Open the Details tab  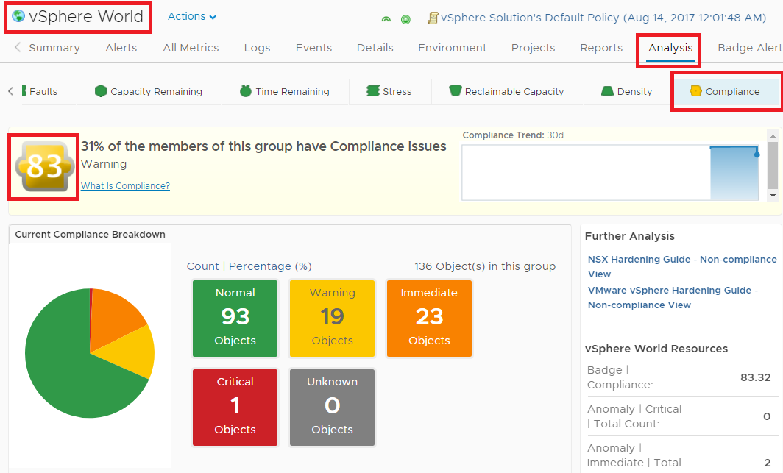[x=375, y=48]
